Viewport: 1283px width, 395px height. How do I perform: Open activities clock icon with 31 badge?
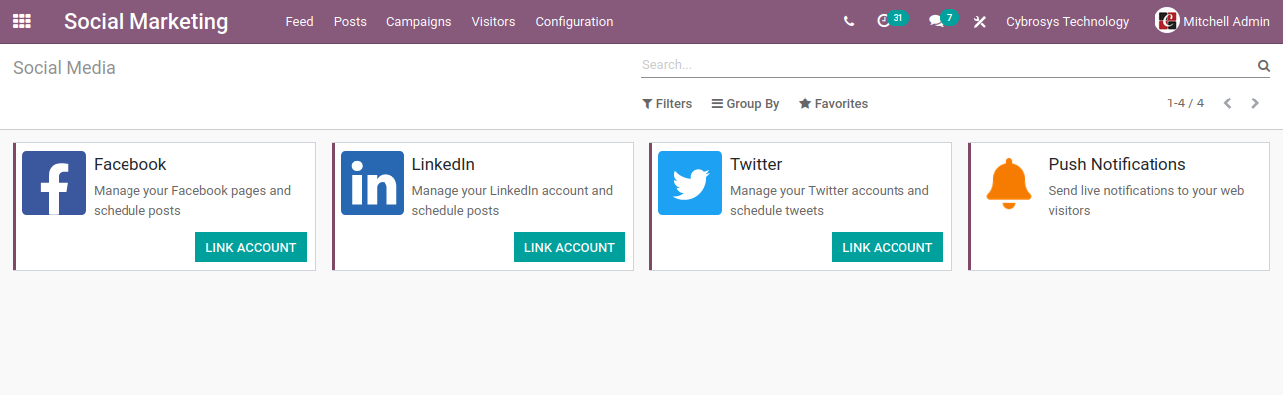892,20
